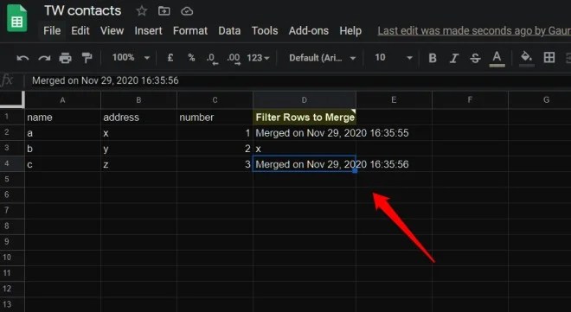Select row 1 header
571x312 pixels.
pos(12,117)
